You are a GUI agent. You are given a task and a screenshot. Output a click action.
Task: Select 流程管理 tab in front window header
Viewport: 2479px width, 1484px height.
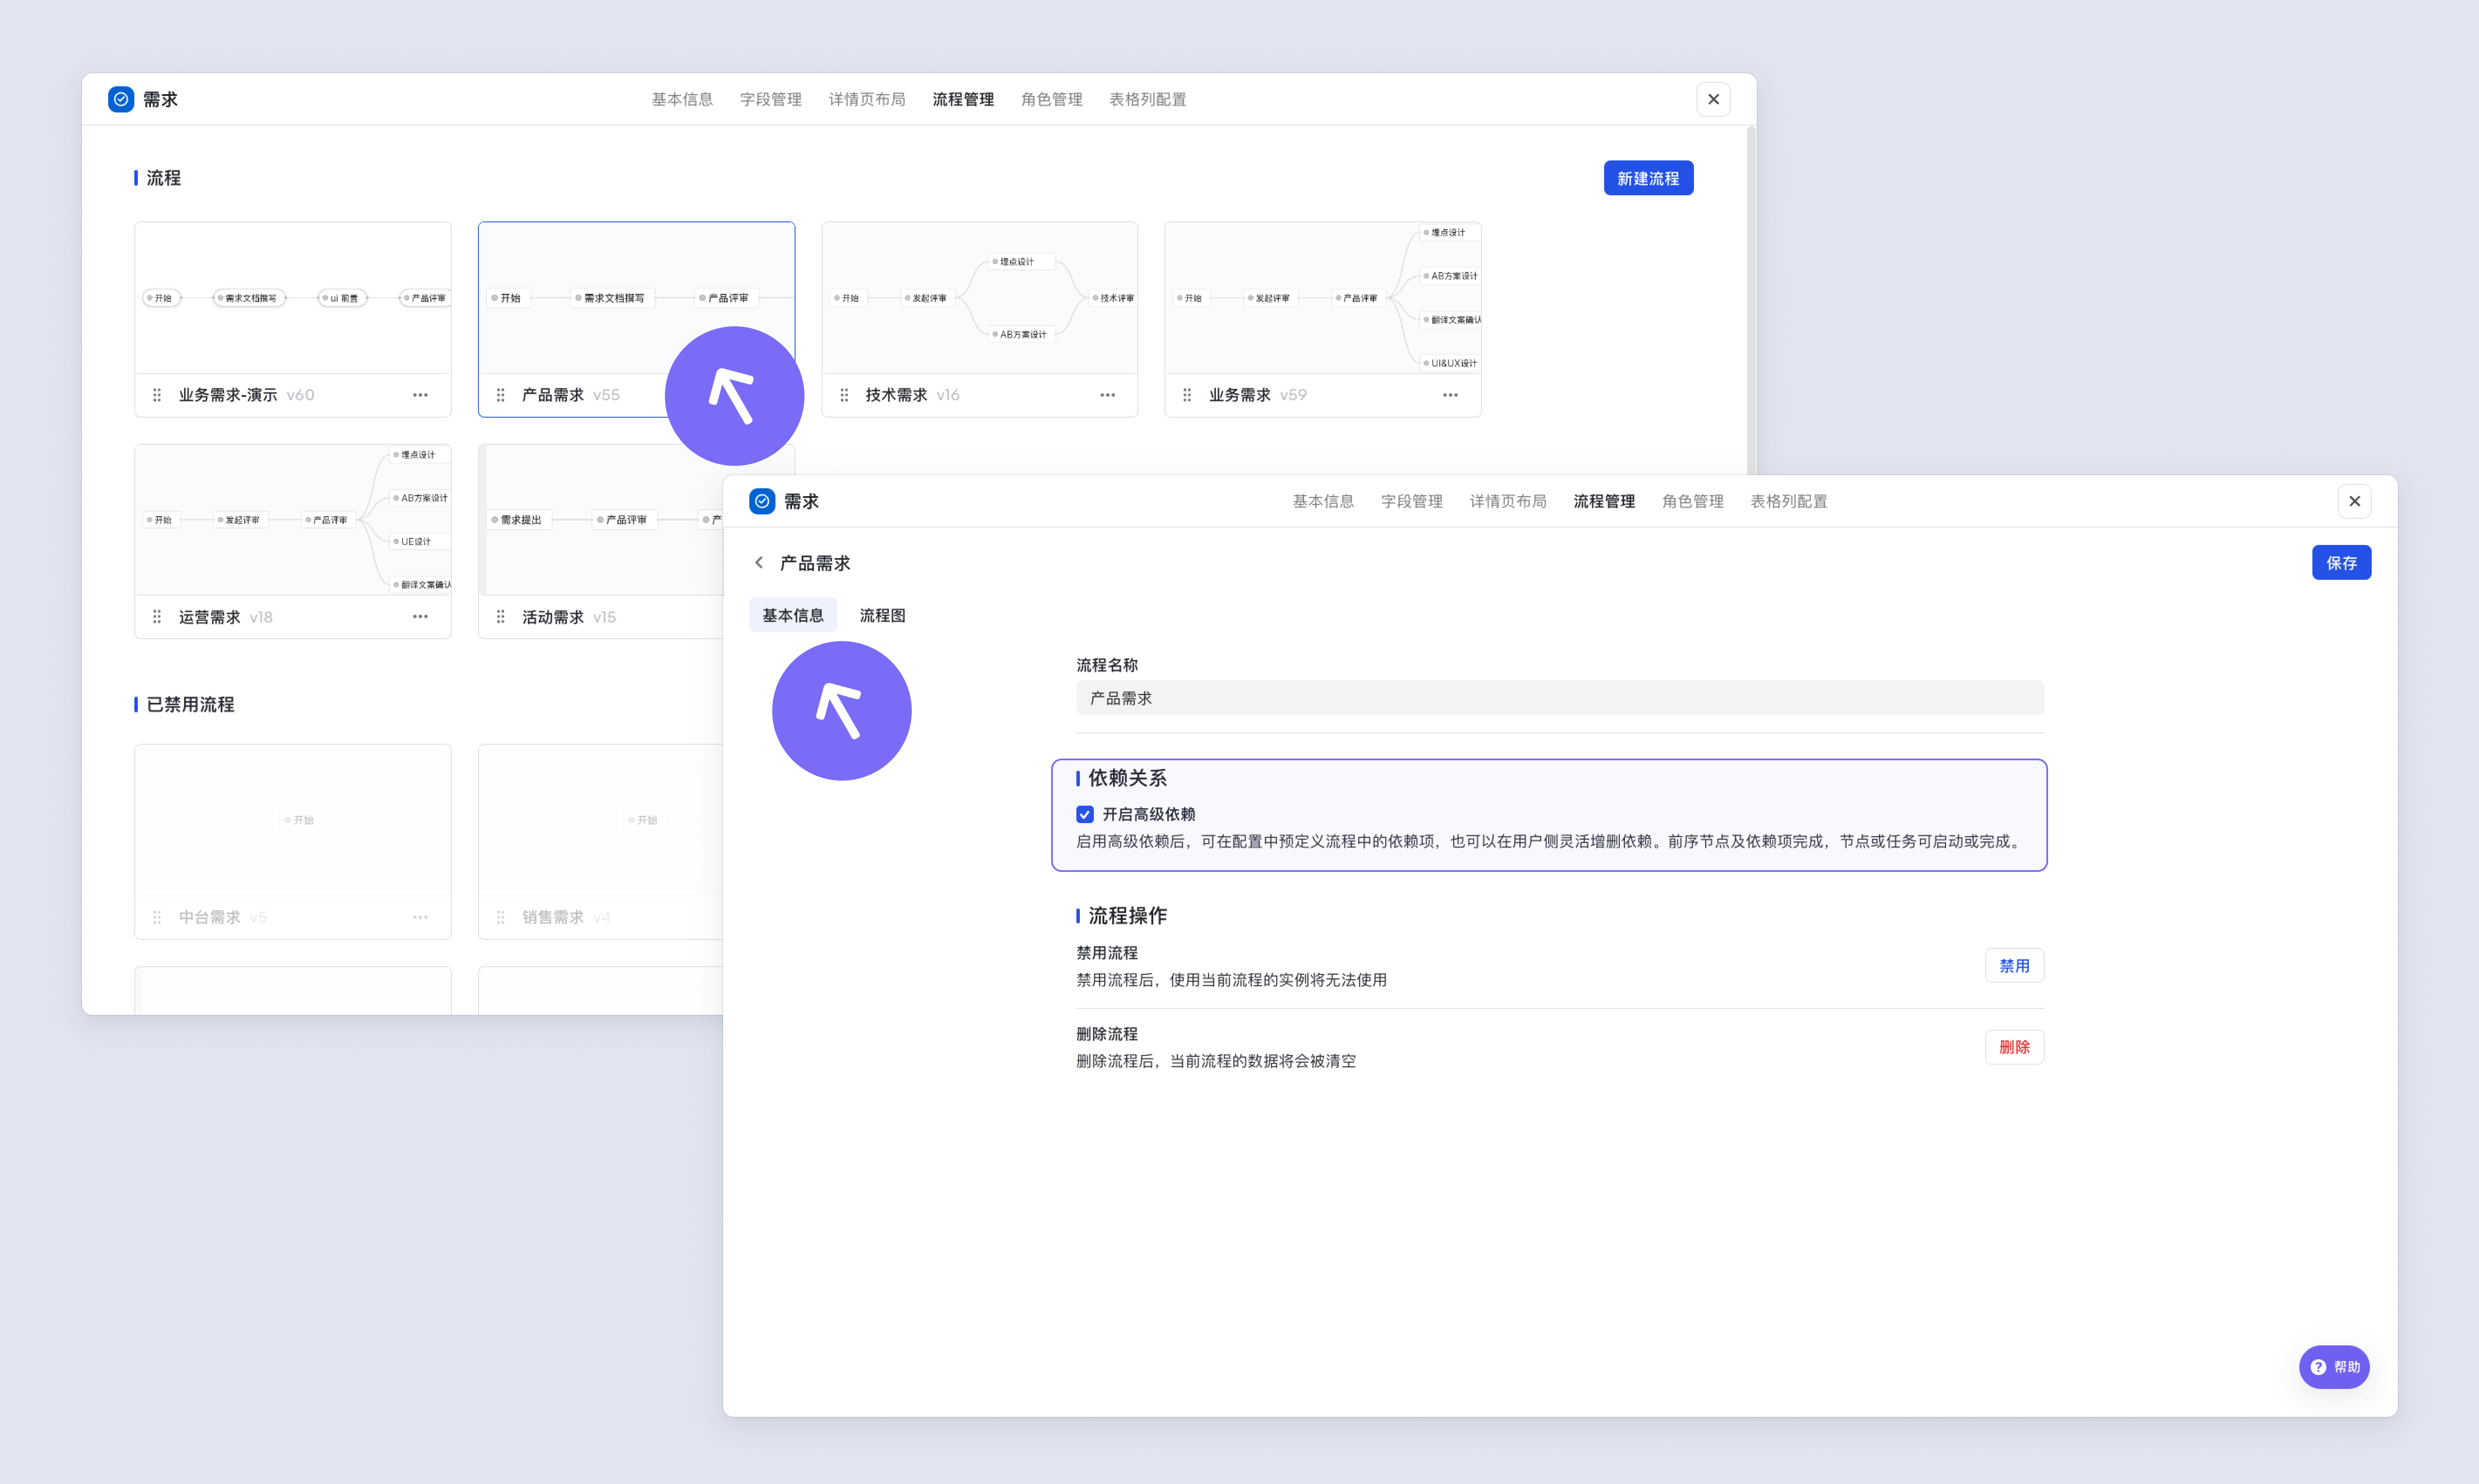(1605, 501)
